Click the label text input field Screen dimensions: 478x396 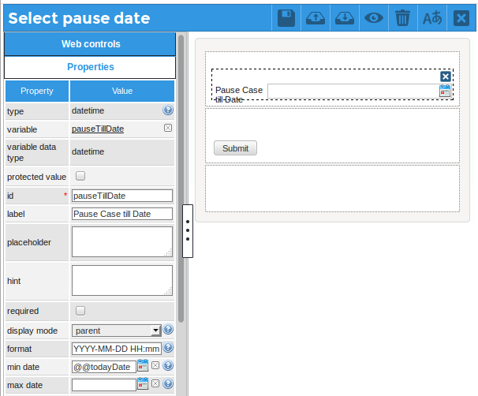[x=121, y=214]
